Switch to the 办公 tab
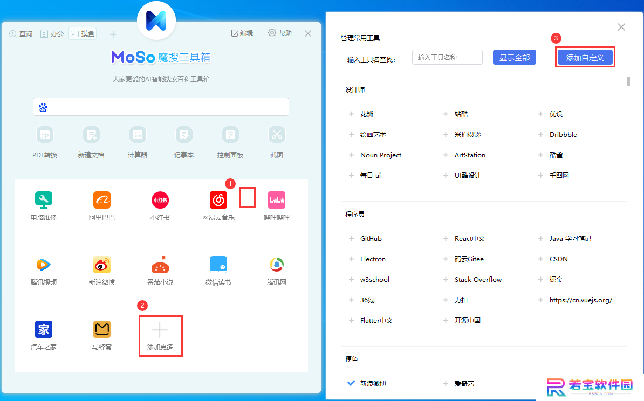This screenshot has height=401, width=644. pyautogui.click(x=52, y=33)
